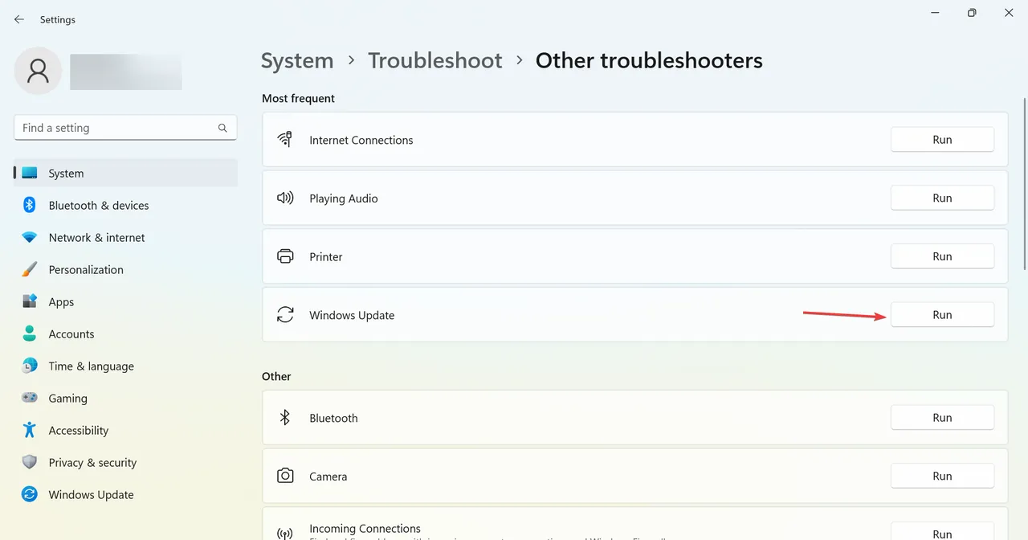Screen dimensions: 1028x540
Task: Open Time & language settings label
Action: (x=91, y=366)
